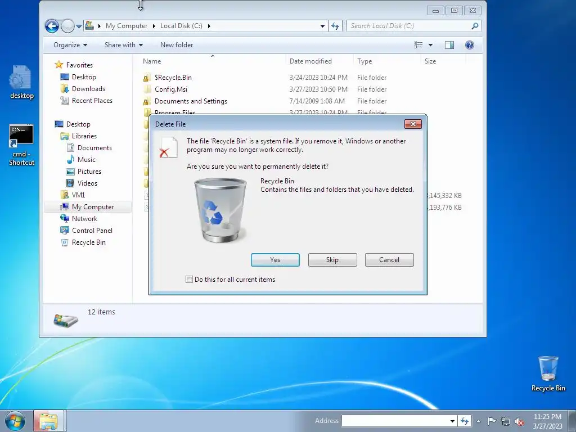Show hidden tray icons arrow
576x432 pixels.
click(x=478, y=421)
